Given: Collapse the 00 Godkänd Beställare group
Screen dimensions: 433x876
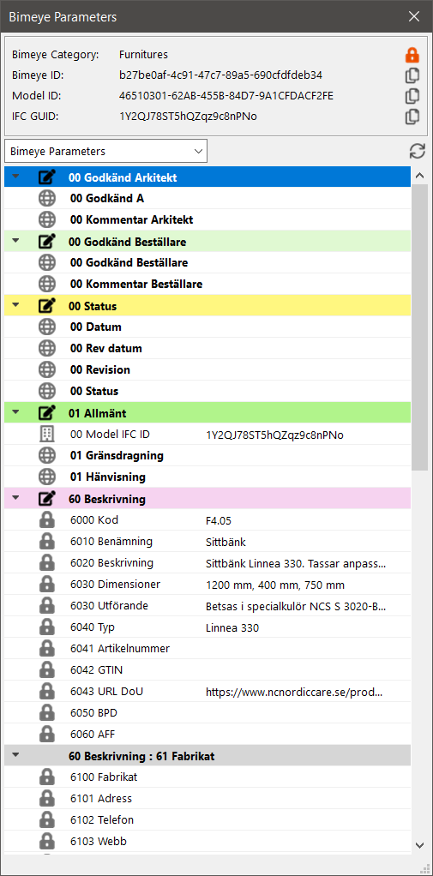Looking at the screenshot, I should click(x=15, y=242).
